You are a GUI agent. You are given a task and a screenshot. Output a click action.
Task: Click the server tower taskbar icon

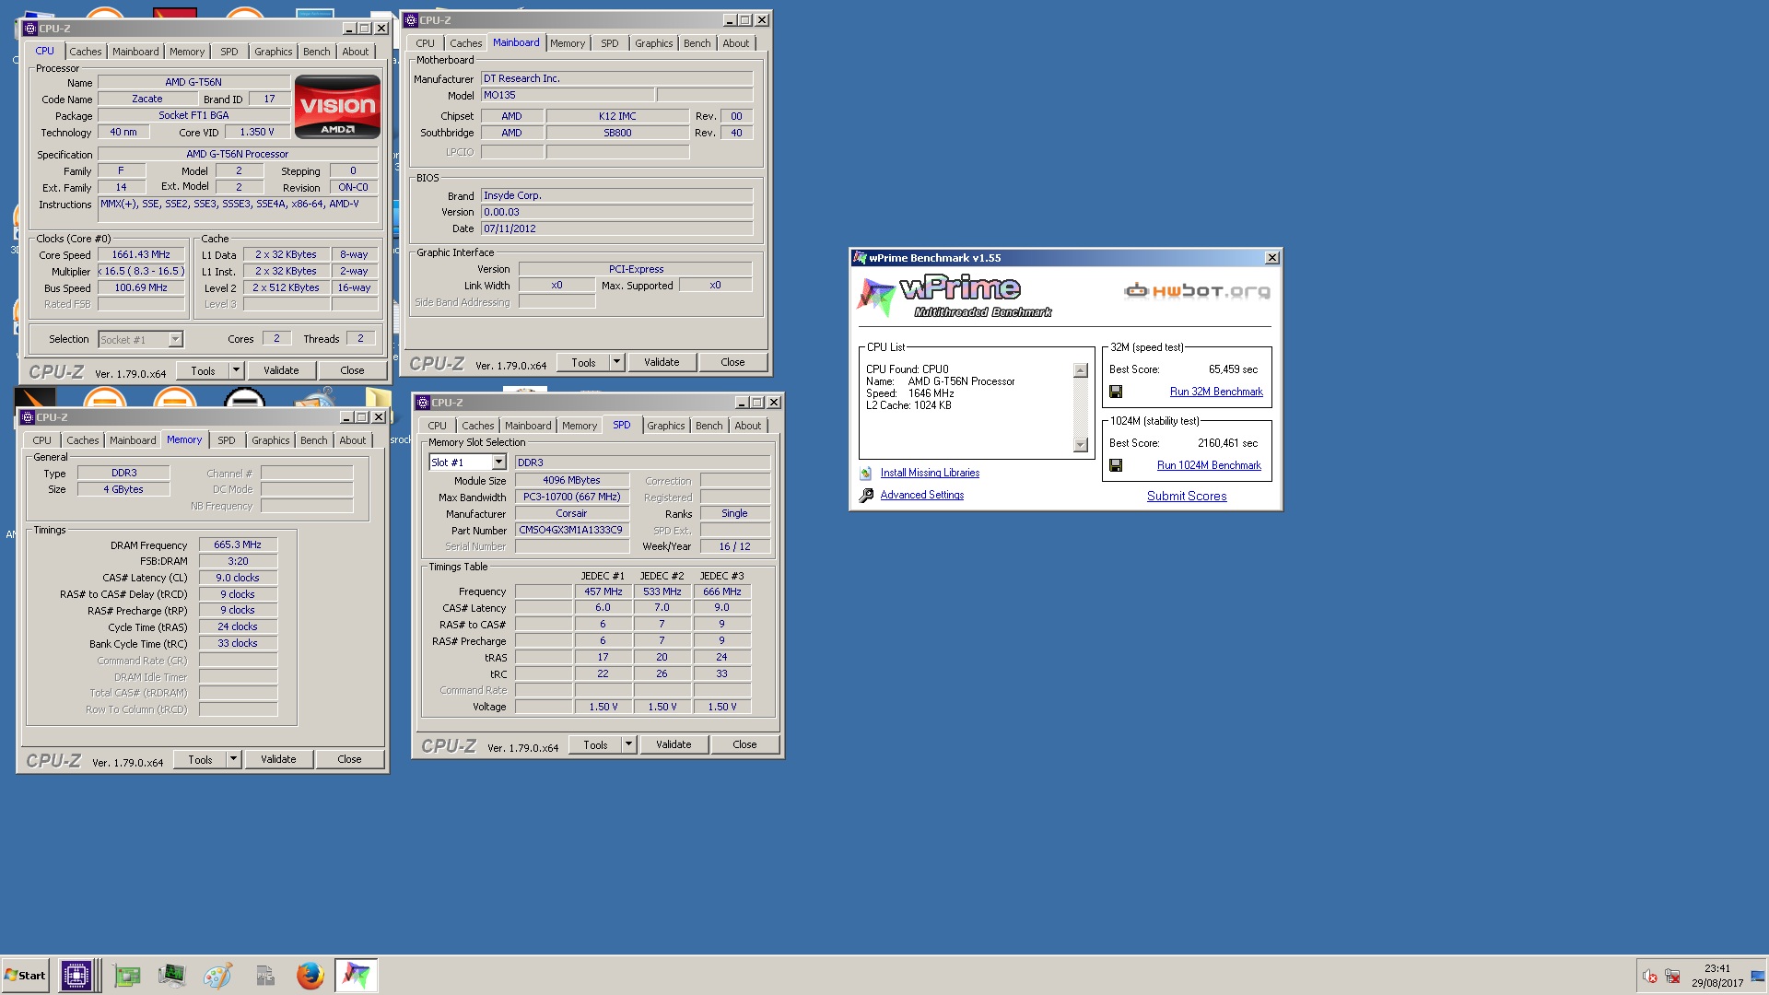pos(264,976)
